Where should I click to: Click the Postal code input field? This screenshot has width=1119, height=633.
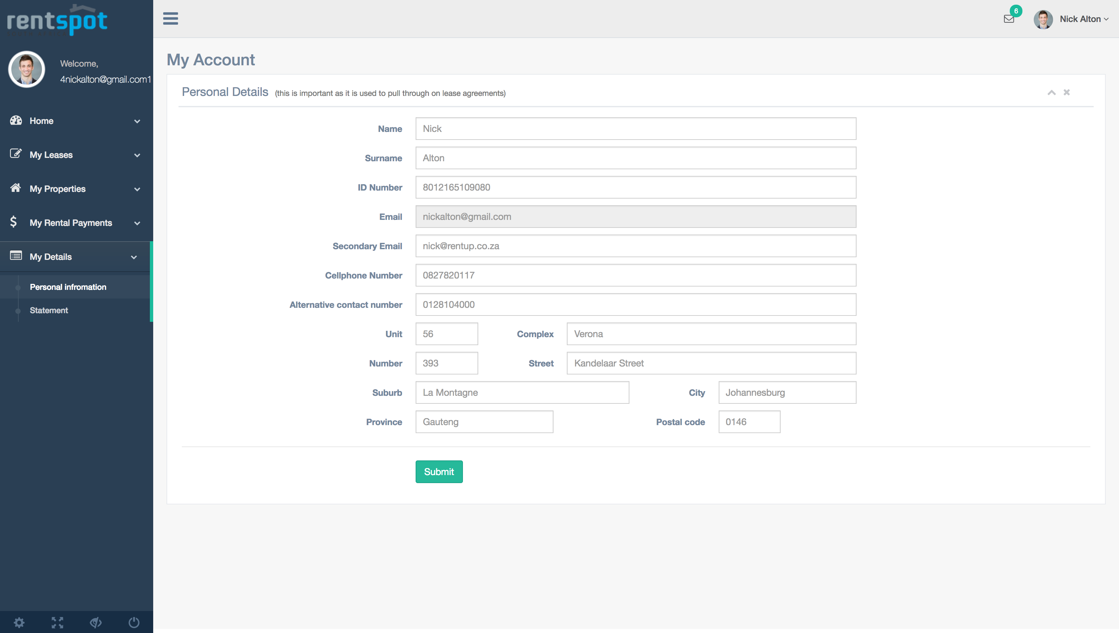point(749,422)
